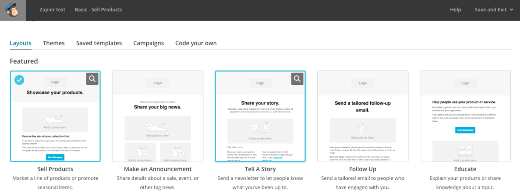This screenshot has height=195, width=520.
Task: Choose the Tell A Story layout thumbnail
Action: pos(260,116)
